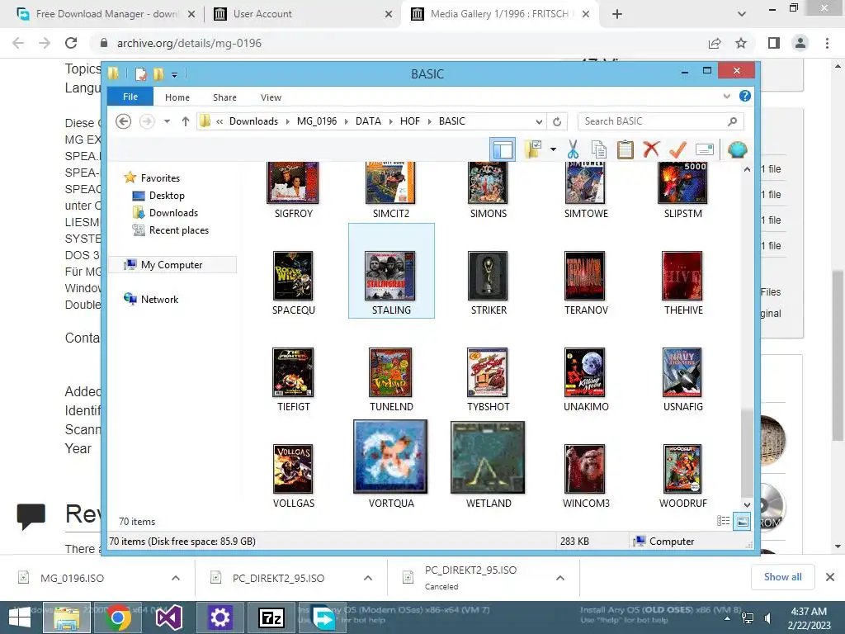845x634 pixels.
Task: Open Quick Access Toolbar customize dropdown
Action: point(175,74)
